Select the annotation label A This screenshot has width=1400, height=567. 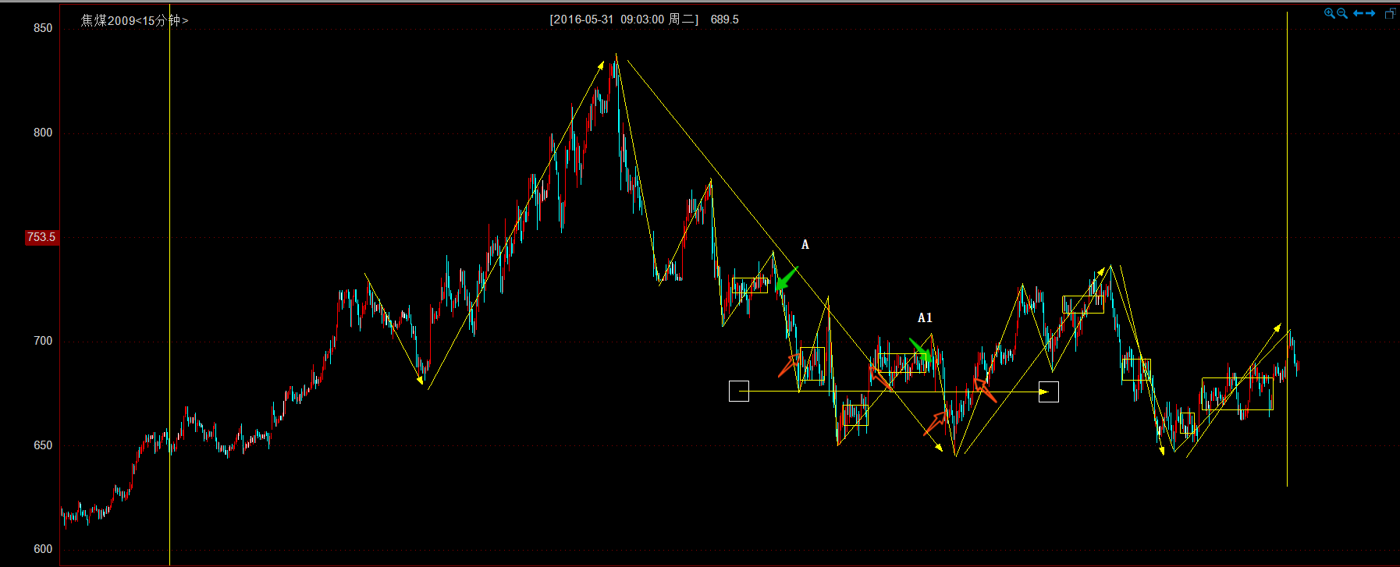(x=805, y=245)
